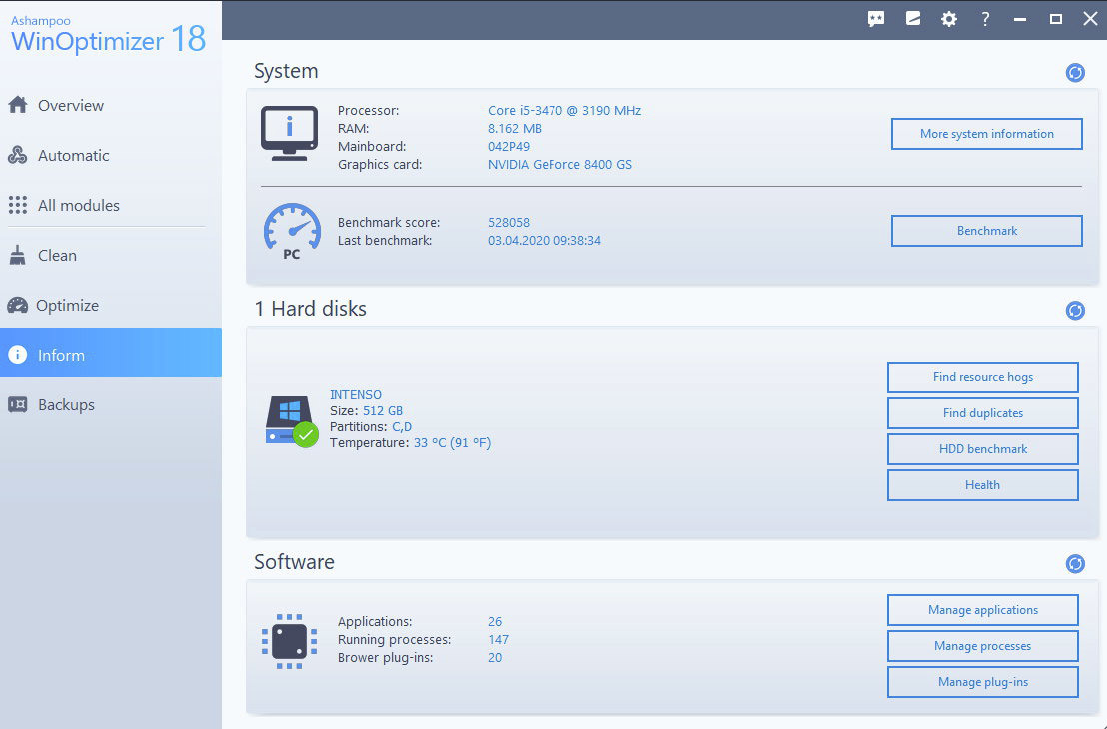
Task: Click Manage processes
Action: pos(983,646)
